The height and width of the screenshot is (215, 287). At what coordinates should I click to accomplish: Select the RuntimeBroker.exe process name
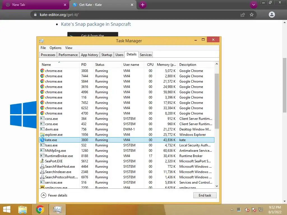59,156
